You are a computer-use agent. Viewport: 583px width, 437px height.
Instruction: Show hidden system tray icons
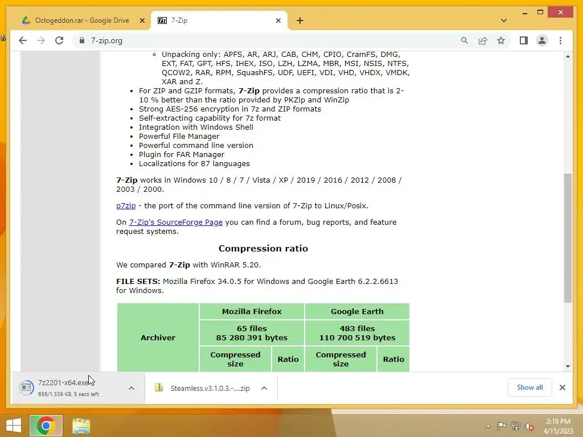click(488, 426)
